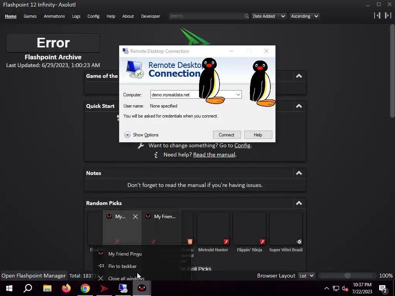The width and height of the screenshot is (395, 296).
Task: Click the wrench icon beside Config hint
Action: [141, 146]
